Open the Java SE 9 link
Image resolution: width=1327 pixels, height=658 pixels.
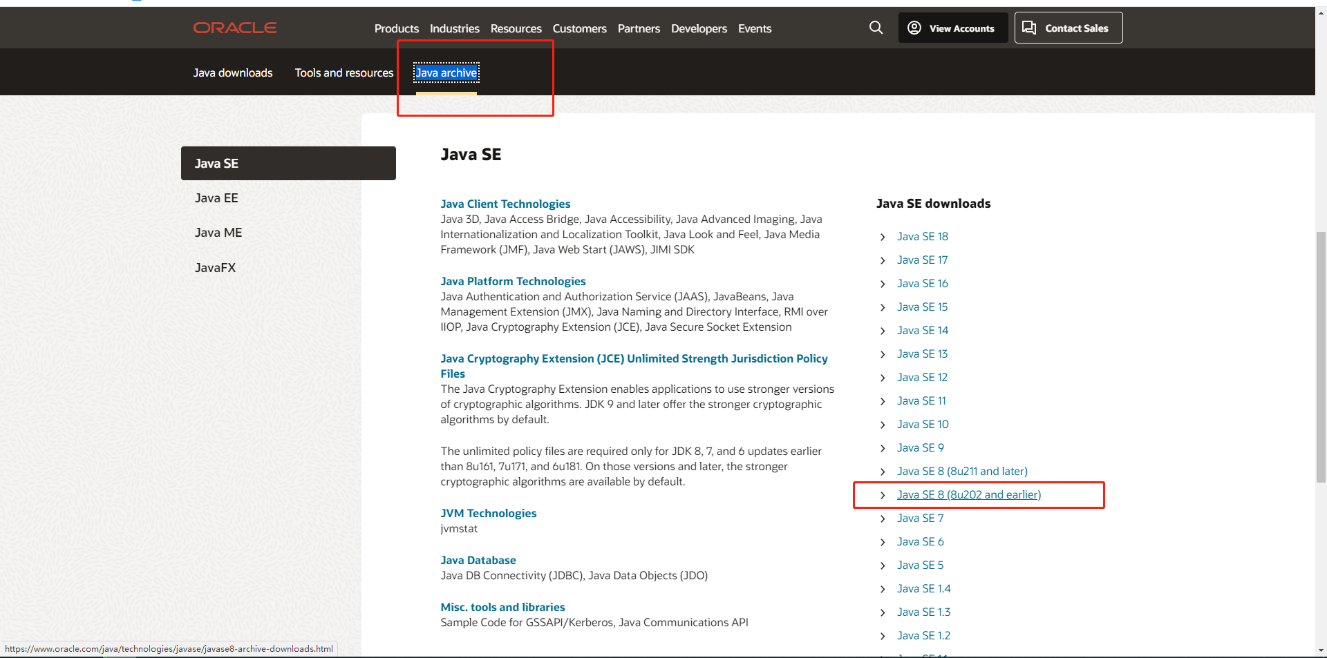pyautogui.click(x=921, y=447)
